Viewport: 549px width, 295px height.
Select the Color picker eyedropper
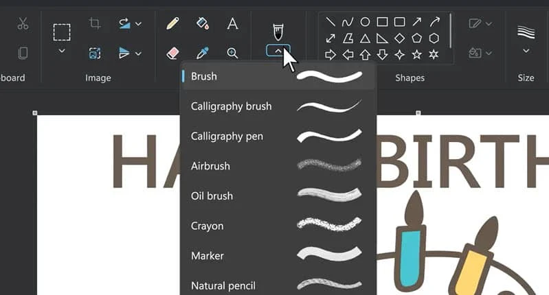pyautogui.click(x=203, y=53)
